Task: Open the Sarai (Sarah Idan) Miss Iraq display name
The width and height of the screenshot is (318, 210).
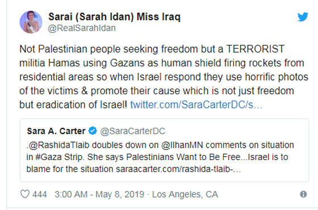Action: pos(114,17)
